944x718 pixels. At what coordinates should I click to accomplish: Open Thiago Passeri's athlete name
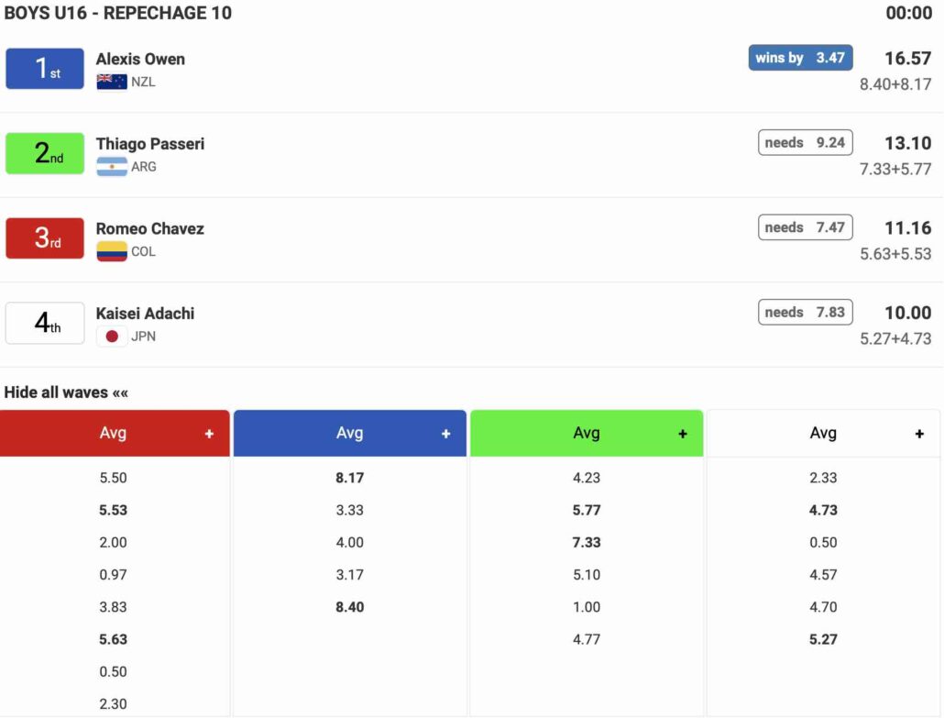click(x=150, y=144)
